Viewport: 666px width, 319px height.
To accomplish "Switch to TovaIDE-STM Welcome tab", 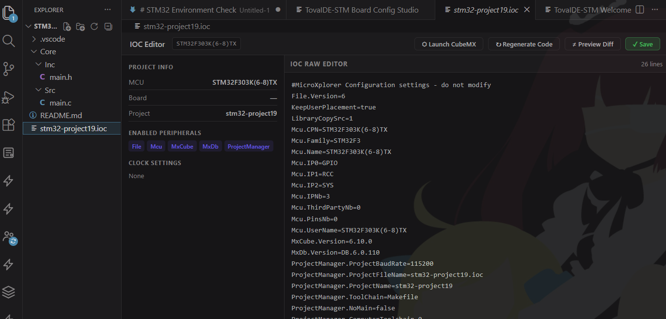I will 588,10.
